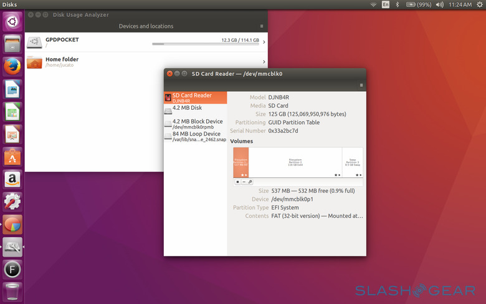Open Disk Usage Analyzer hamburger menu
Image resolution: width=486 pixels, height=304 pixels.
point(262,26)
